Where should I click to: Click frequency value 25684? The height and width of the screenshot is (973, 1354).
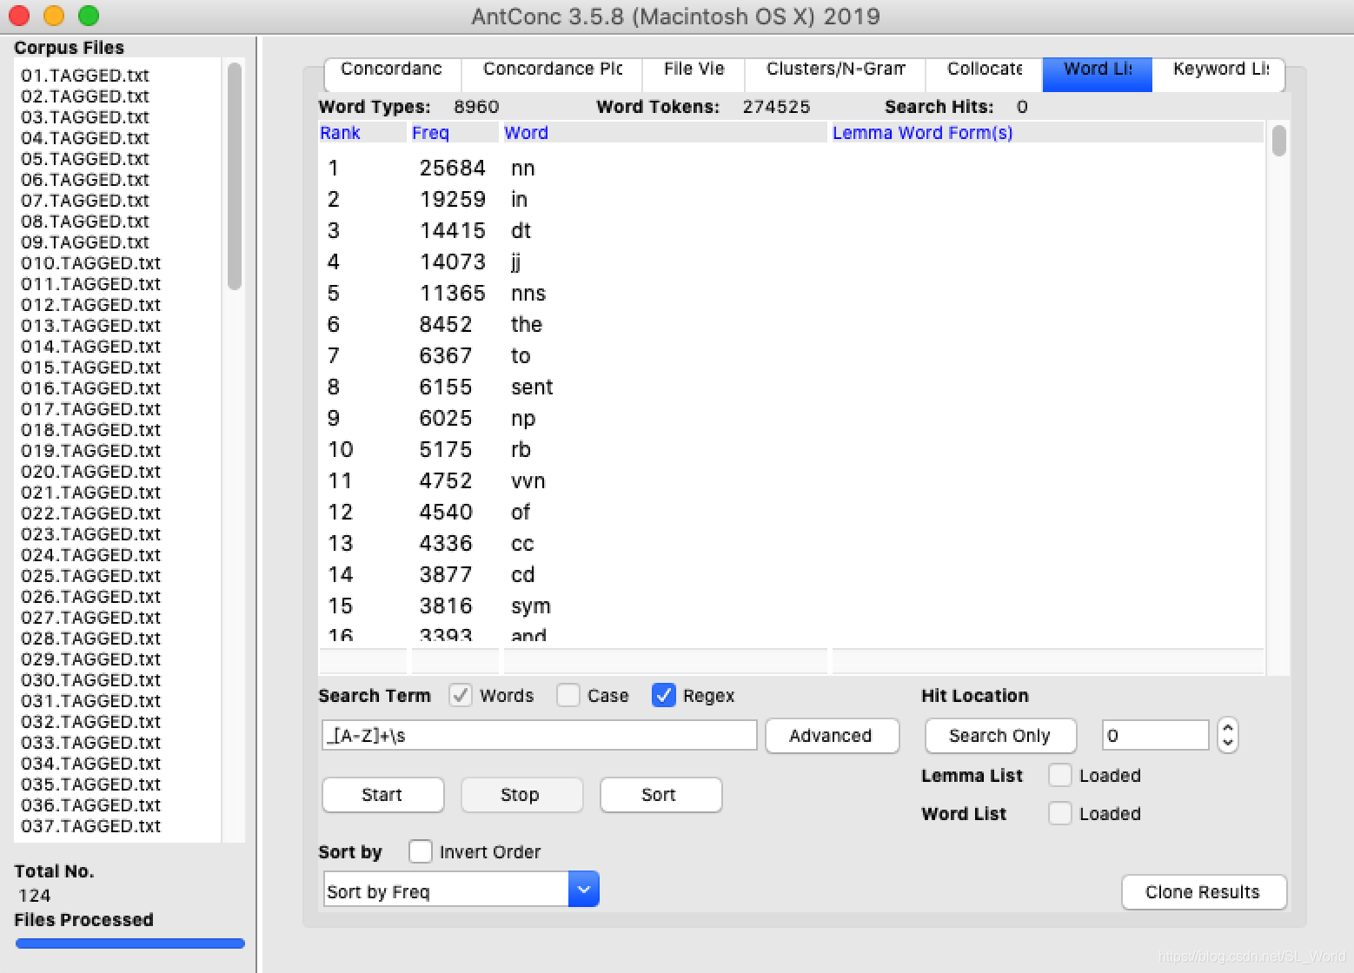(452, 169)
